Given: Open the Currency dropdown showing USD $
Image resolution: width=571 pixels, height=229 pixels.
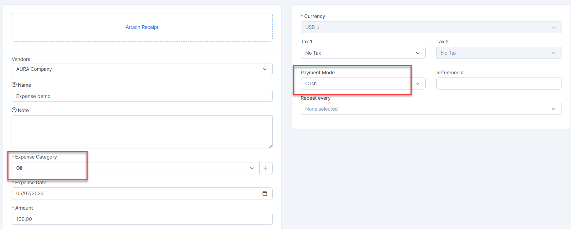Looking at the screenshot, I should point(431,27).
